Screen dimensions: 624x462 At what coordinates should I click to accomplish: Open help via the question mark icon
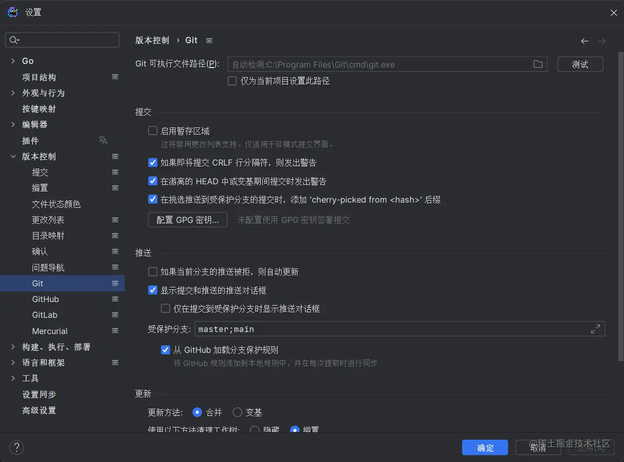[x=16, y=448]
